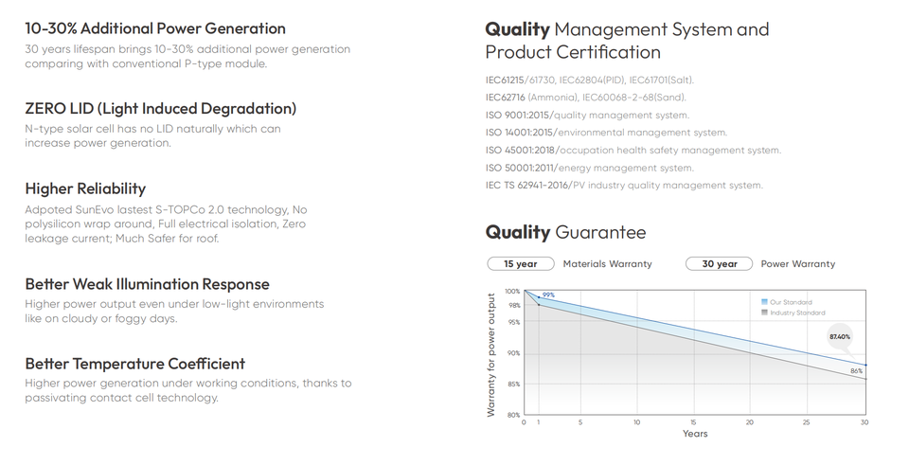Click the ISO 50001:2011 energy management line
Screen dimensions: 909x465
pos(589,168)
